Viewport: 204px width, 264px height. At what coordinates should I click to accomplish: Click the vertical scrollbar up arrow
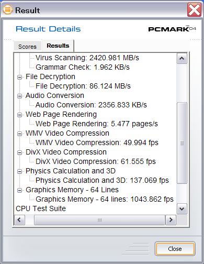click(x=182, y=58)
